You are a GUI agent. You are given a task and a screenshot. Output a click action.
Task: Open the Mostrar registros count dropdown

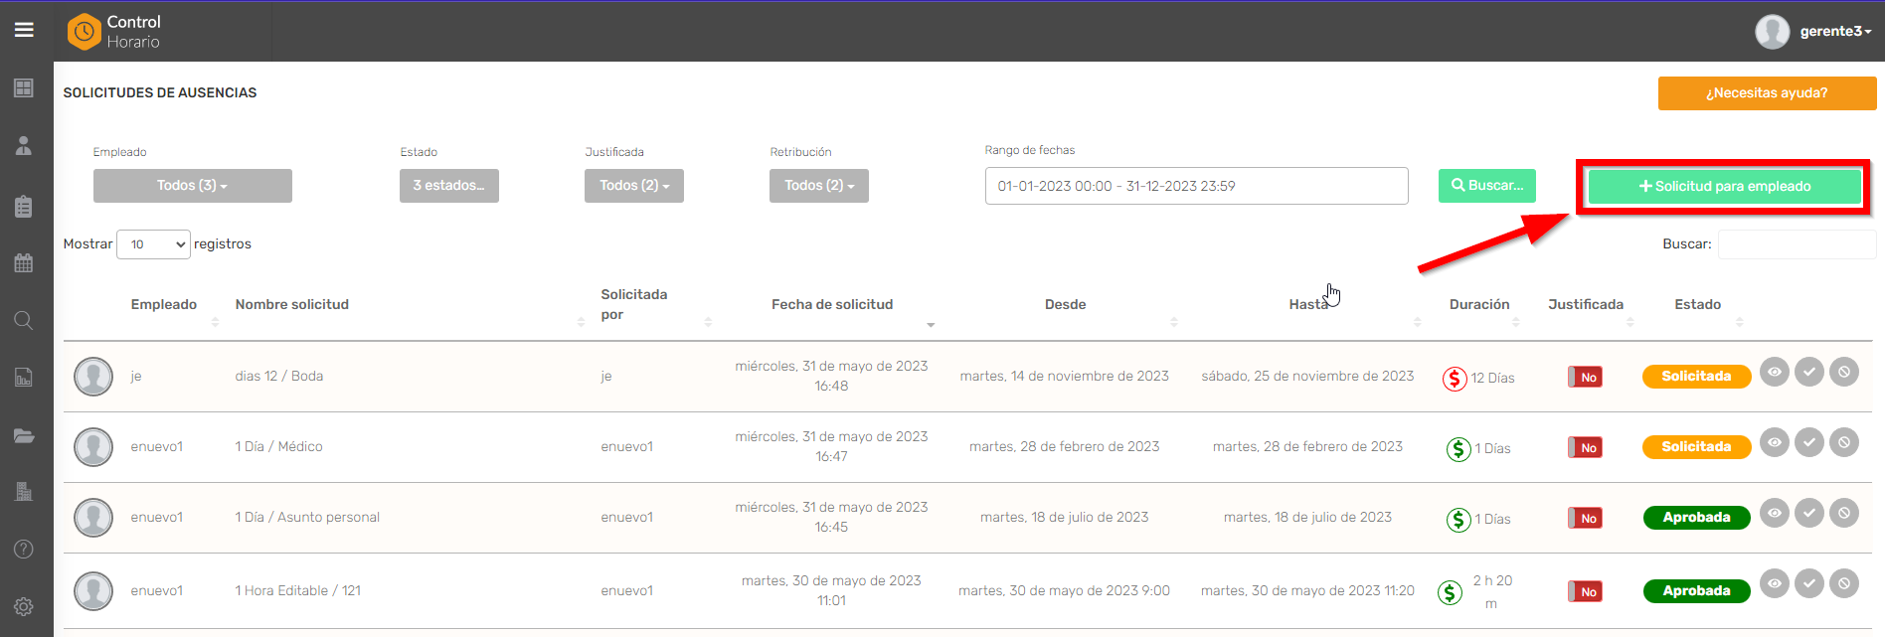153,244
